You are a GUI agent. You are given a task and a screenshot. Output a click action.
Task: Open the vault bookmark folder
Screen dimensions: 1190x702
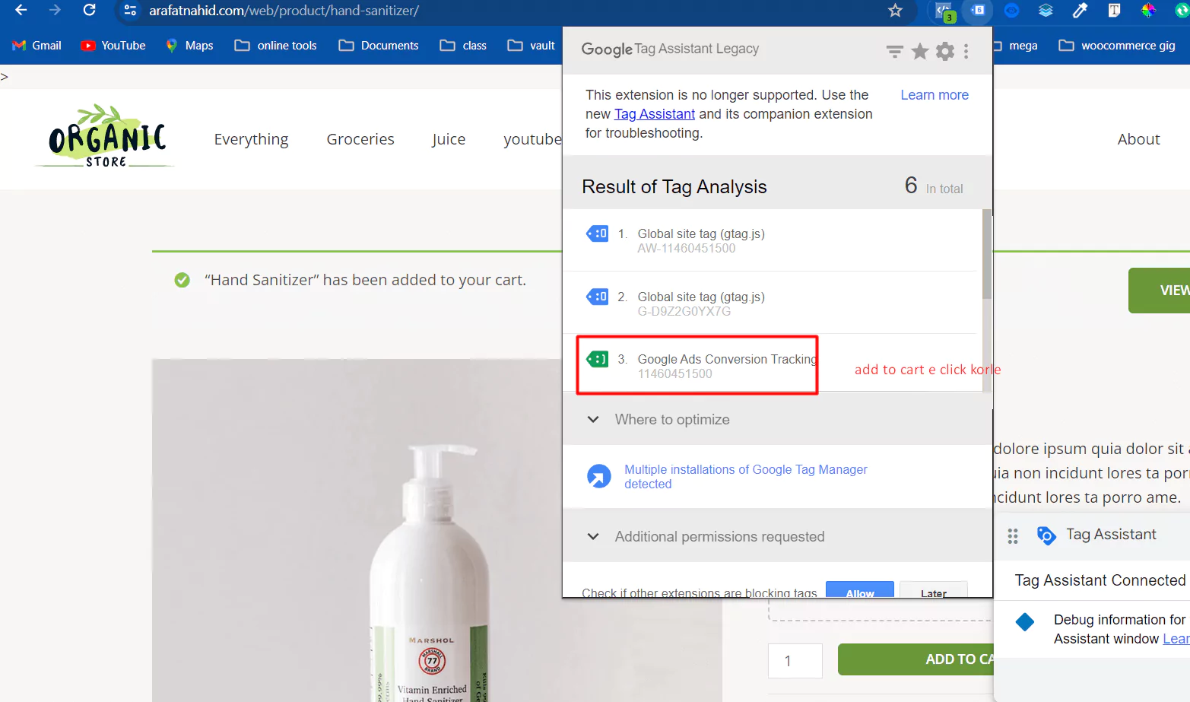[532, 46]
